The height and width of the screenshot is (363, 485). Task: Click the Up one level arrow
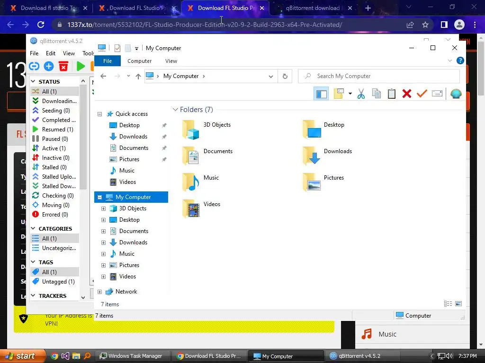(138, 76)
